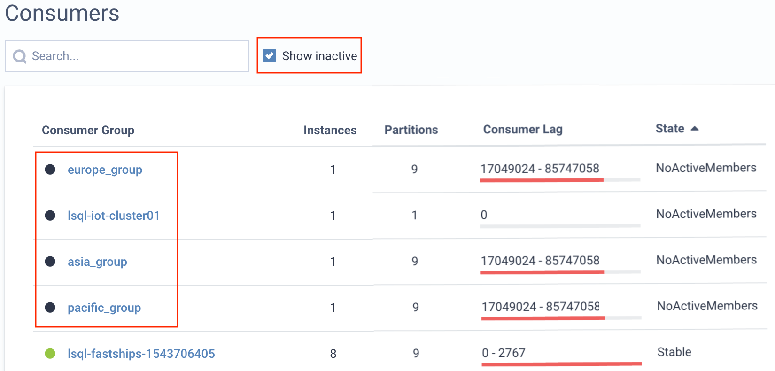Image resolution: width=775 pixels, height=371 pixels.
Task: Select partitions value 1 for lsql-iot-cluster01
Action: pos(414,215)
